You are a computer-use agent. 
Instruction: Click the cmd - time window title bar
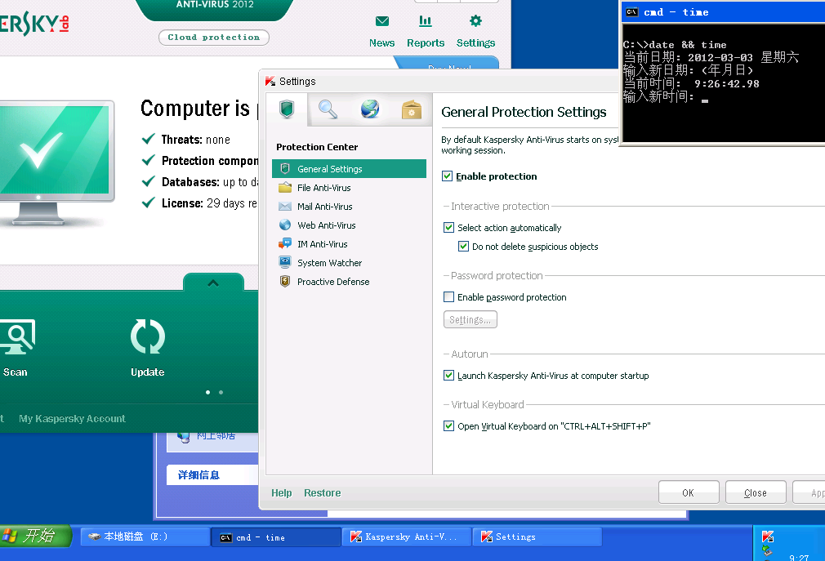724,12
